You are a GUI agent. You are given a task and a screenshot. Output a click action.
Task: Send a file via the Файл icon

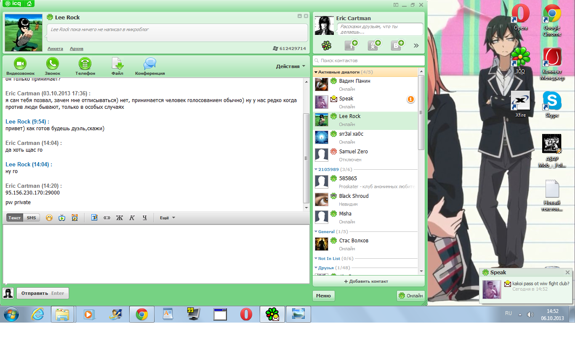[117, 64]
